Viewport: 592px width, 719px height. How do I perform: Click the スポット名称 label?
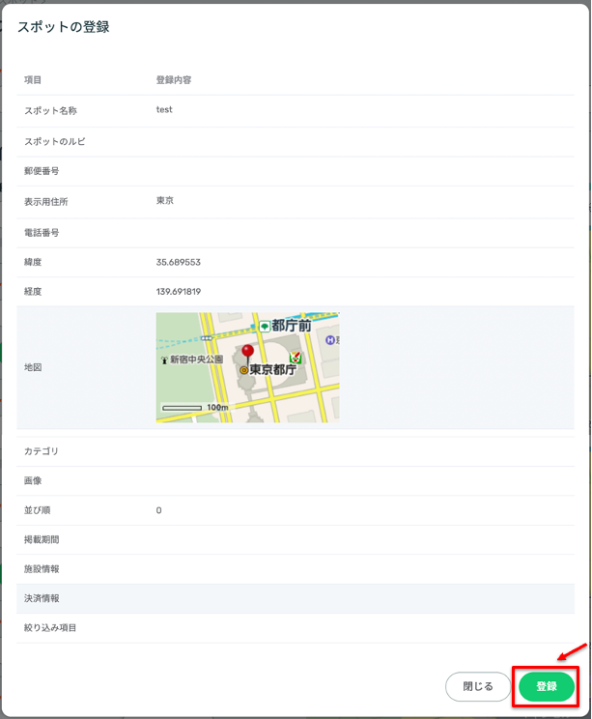(x=50, y=110)
